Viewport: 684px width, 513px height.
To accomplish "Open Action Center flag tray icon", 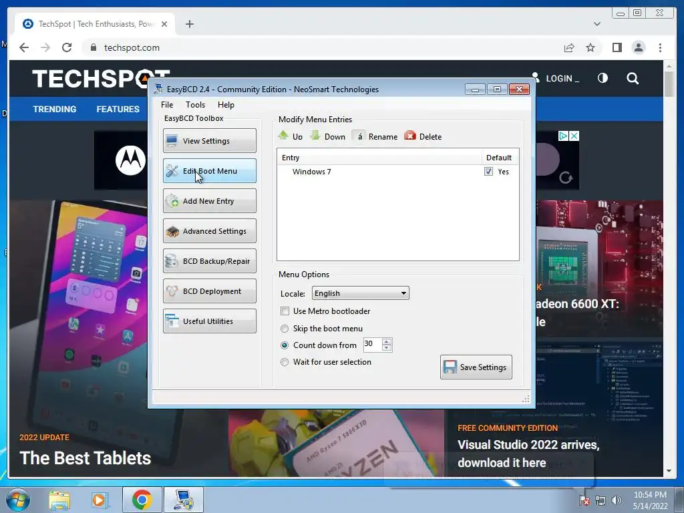I will coord(584,500).
